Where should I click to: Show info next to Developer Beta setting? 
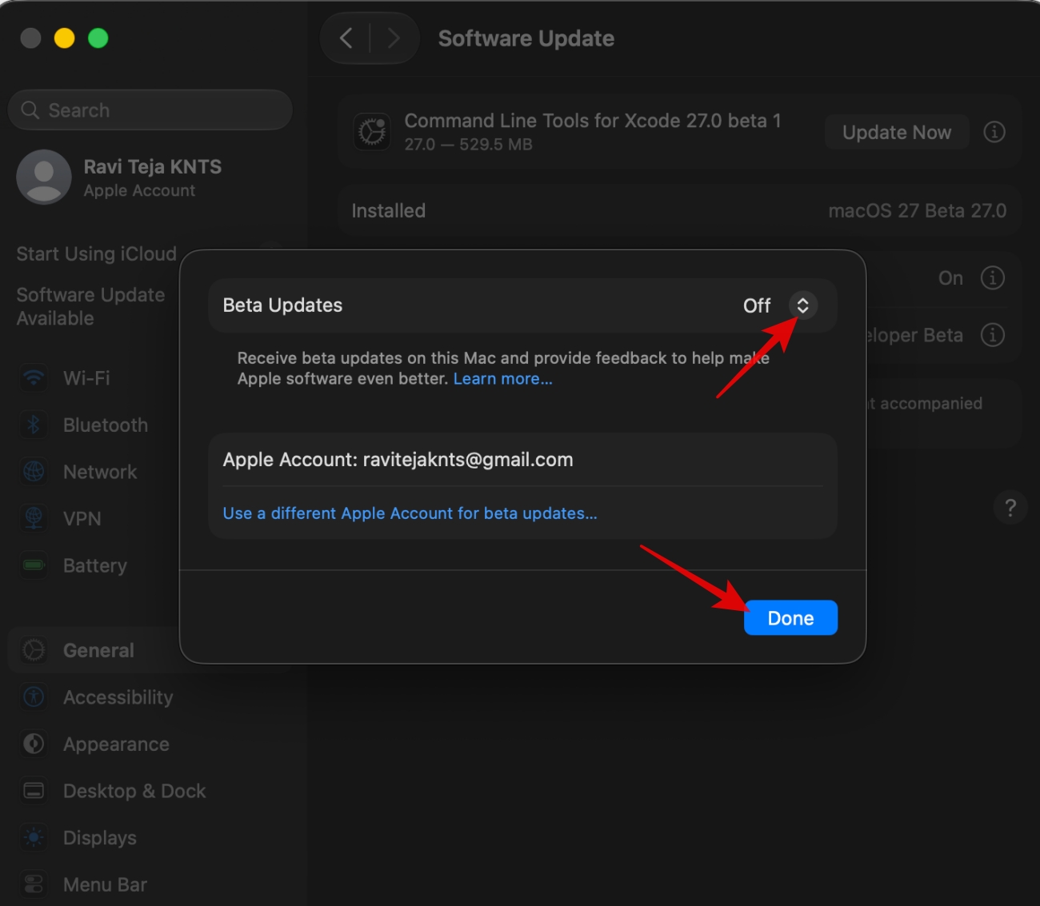[x=993, y=335]
